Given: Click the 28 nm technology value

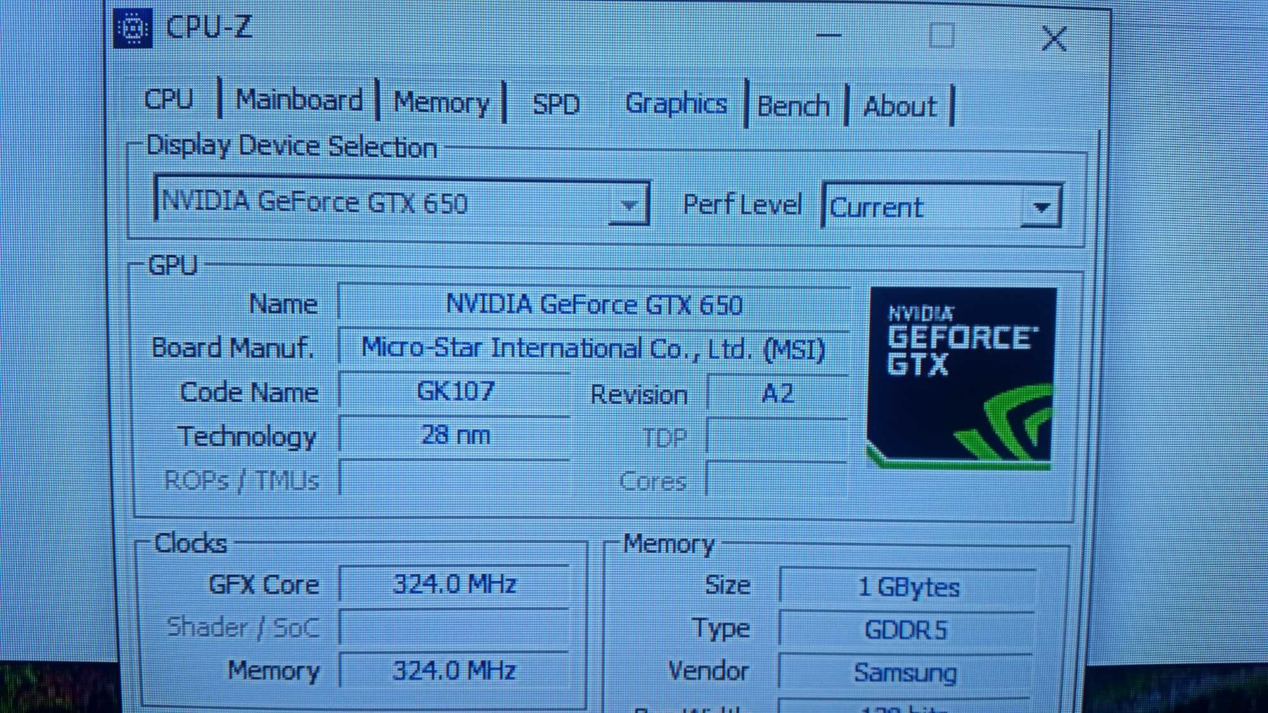Looking at the screenshot, I should coord(455,435).
